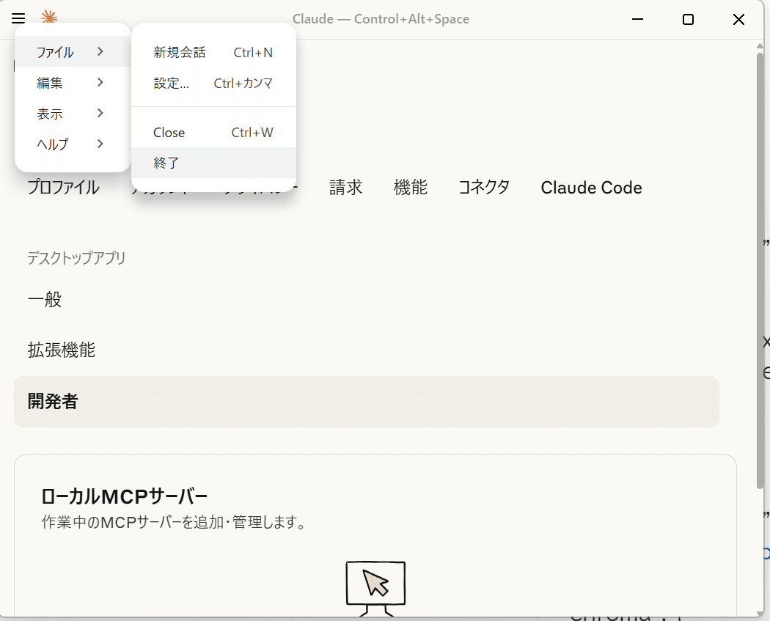Switch to the 請求 tab
Screen dimensions: 770x621
pos(345,188)
